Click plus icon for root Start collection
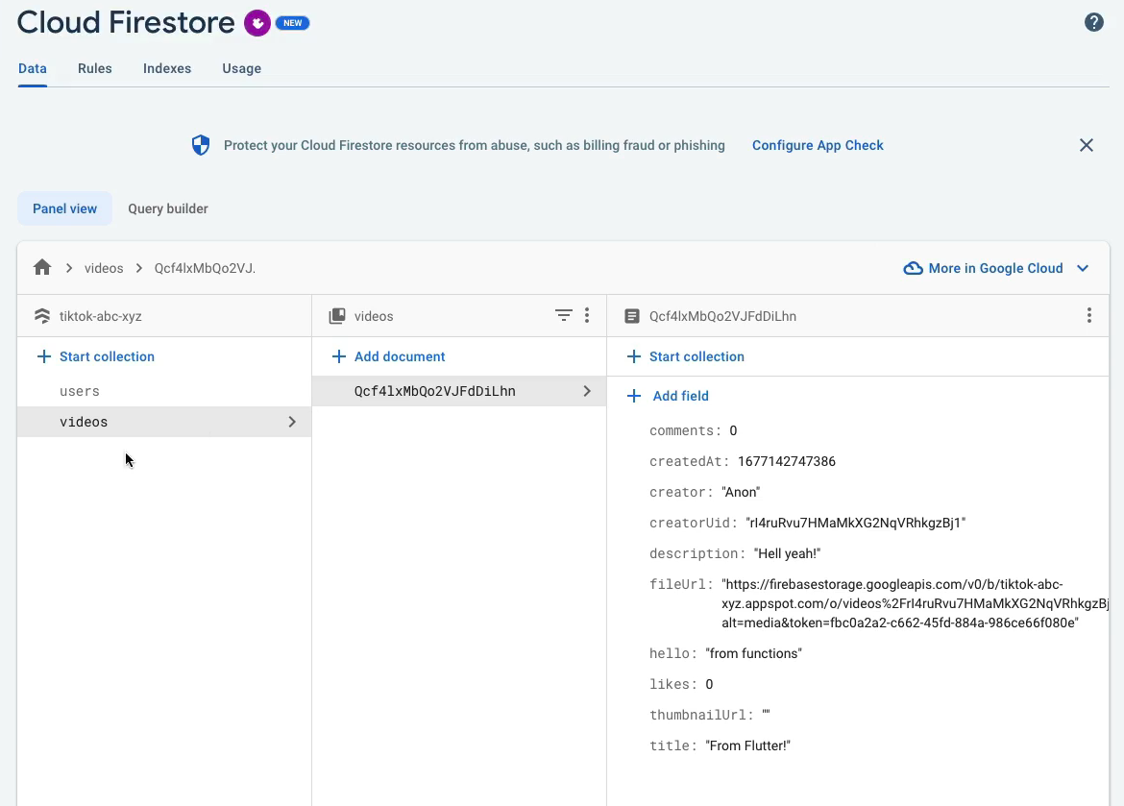 [44, 356]
